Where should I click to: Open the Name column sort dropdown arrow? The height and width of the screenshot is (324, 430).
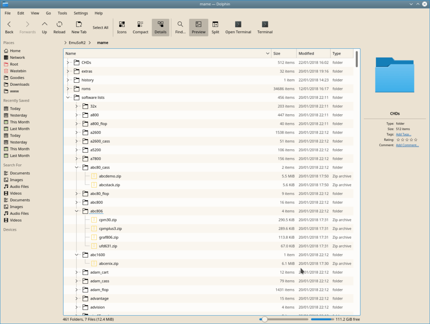(267, 53)
